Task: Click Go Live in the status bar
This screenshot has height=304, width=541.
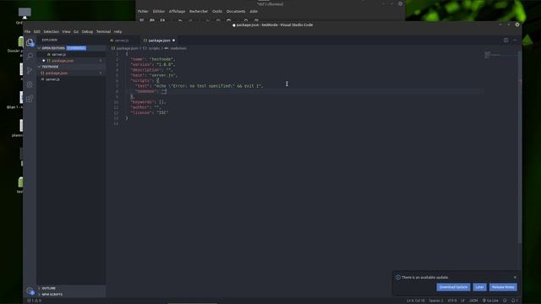Action: click(490, 301)
